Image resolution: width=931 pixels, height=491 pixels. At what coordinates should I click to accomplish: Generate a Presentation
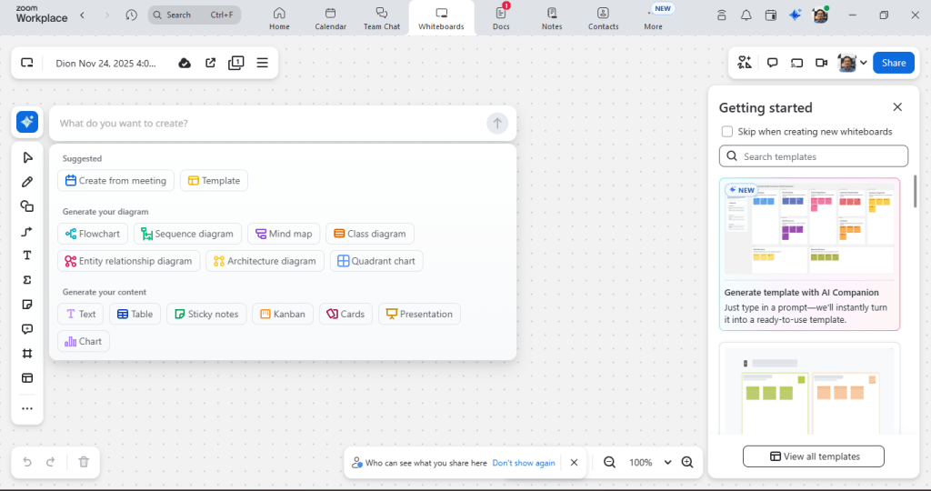pyautogui.click(x=419, y=314)
